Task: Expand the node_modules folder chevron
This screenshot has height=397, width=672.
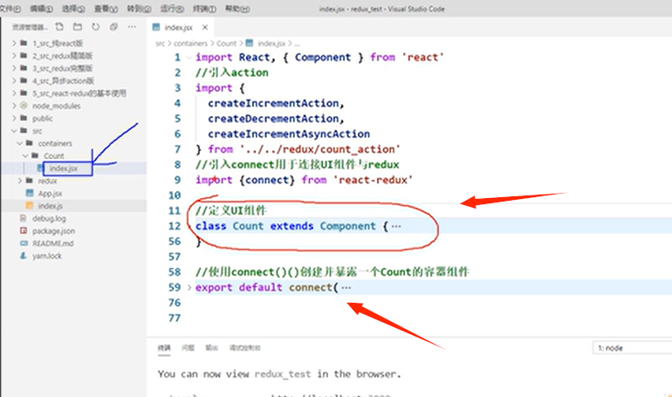Action: 14,106
